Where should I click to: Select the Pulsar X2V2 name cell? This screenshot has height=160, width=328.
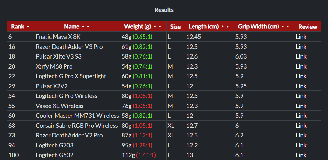(x=77, y=86)
